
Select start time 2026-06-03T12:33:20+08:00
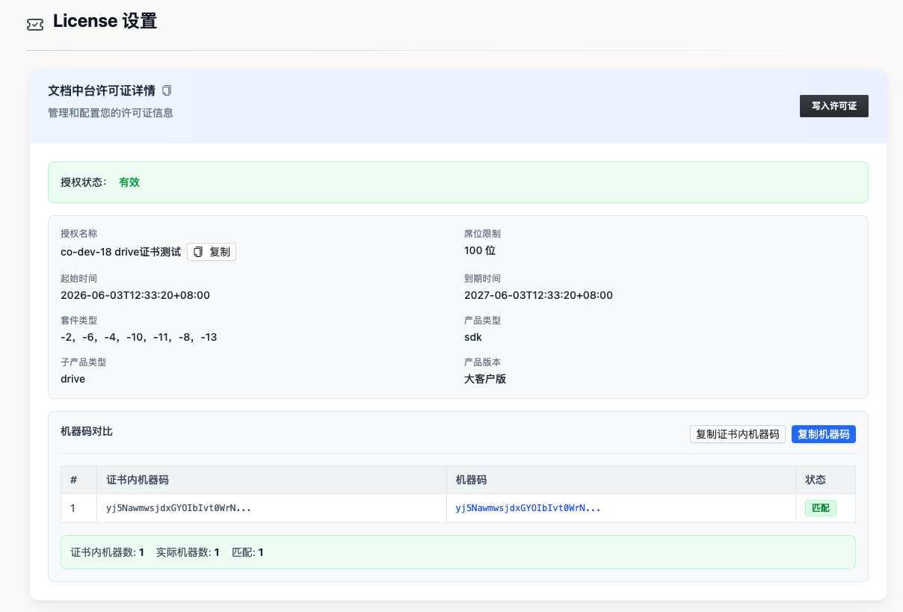pyautogui.click(x=135, y=295)
